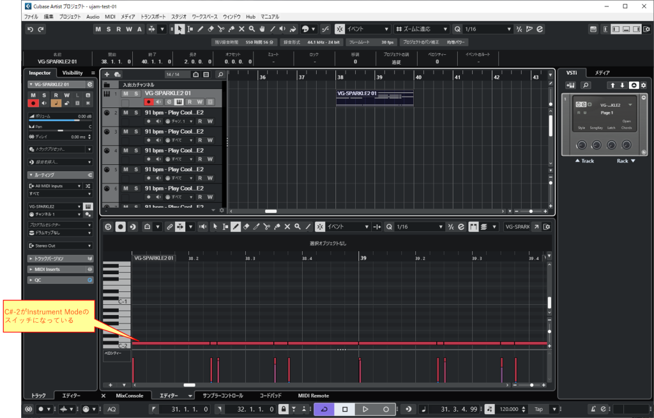Toggle the Cycle loop button in transport
Viewport: 654px width, 418px height.
tap(324, 409)
